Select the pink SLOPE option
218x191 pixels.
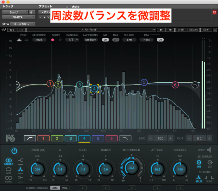pos(52,40)
